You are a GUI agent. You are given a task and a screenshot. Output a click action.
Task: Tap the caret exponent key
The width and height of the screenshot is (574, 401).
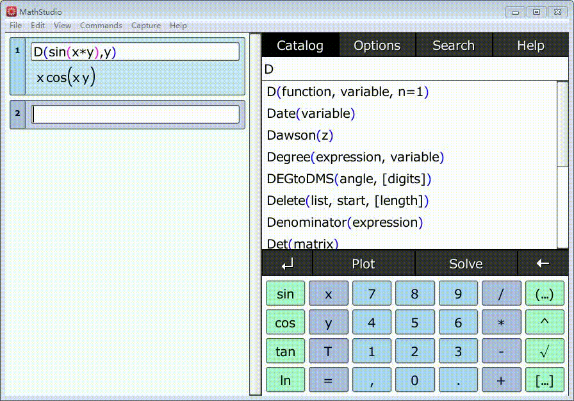click(x=545, y=322)
